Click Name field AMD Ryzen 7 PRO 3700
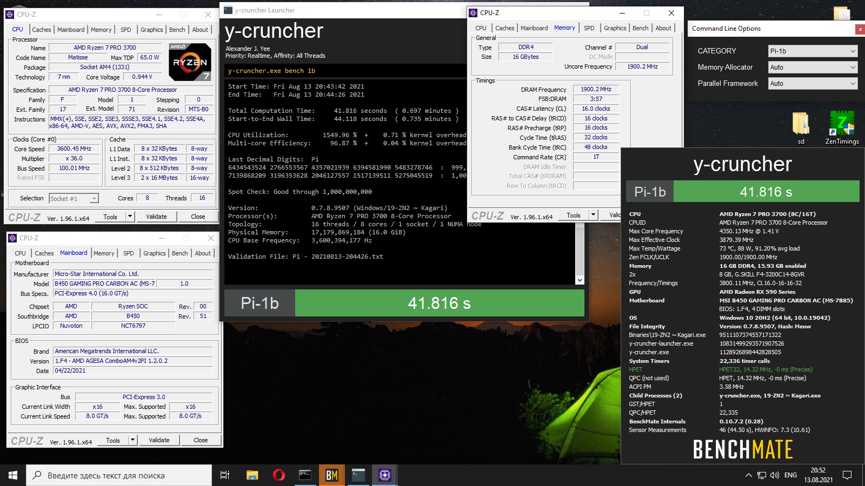The width and height of the screenshot is (865, 486). (x=105, y=48)
